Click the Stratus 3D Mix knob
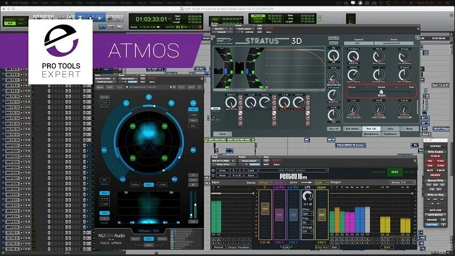Screen dimensions: 455x256 click(x=333, y=56)
